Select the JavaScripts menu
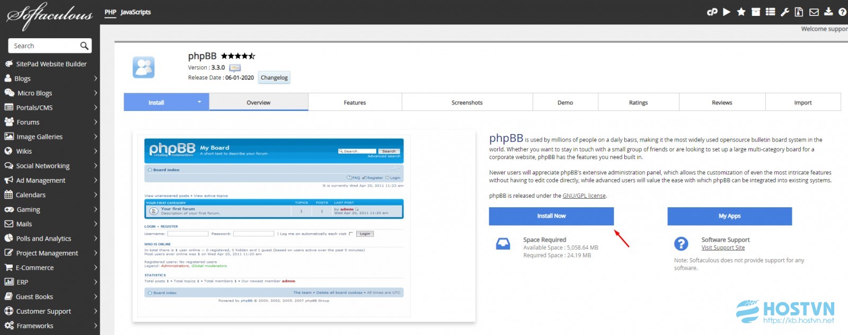 click(x=136, y=12)
